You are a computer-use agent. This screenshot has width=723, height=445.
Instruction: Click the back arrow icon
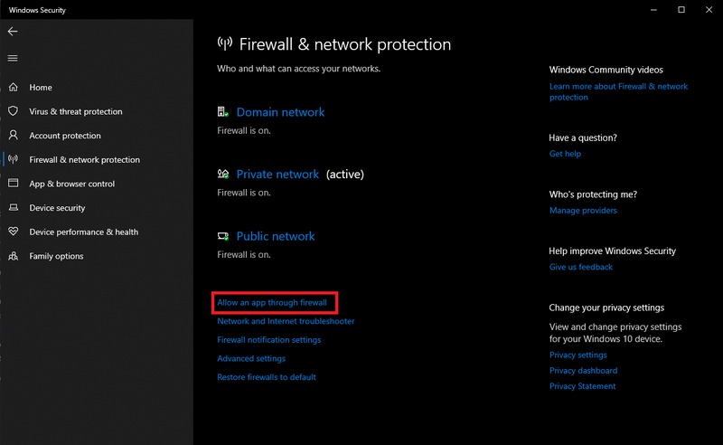coord(13,31)
